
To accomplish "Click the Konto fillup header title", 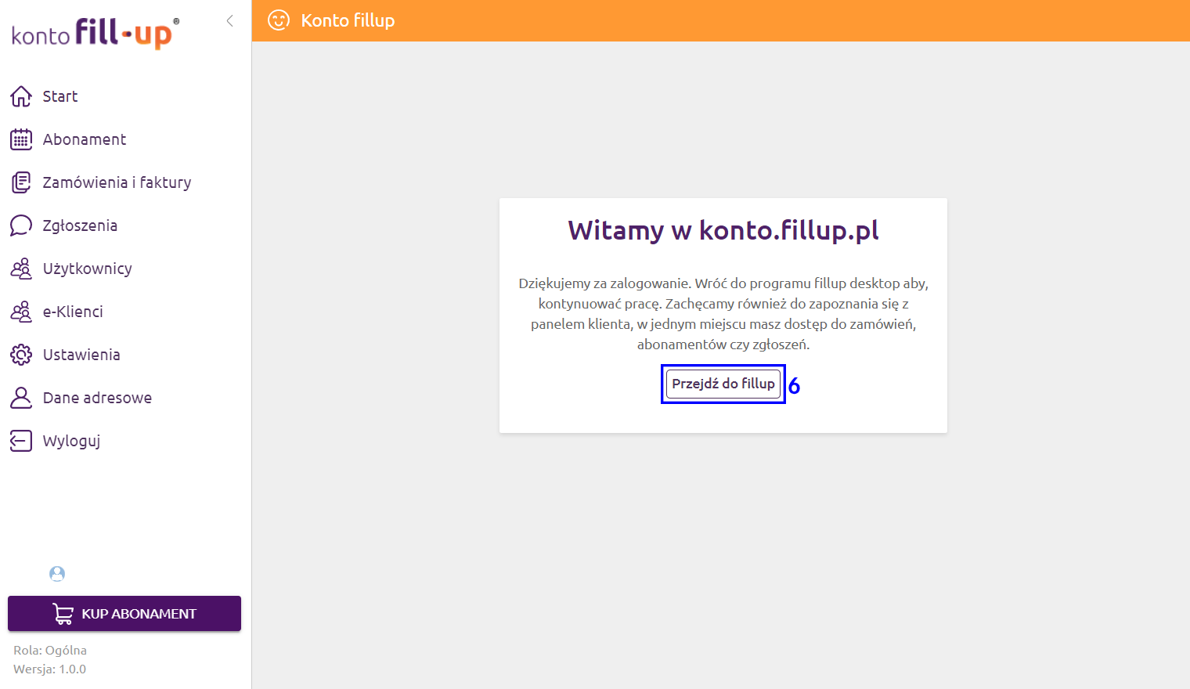I will click(348, 20).
